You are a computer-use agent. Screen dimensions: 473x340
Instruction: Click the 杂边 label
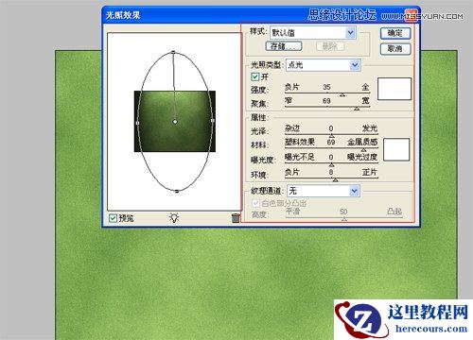coord(292,128)
